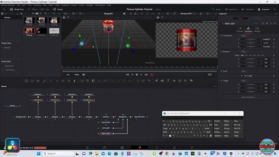Mute audio with the speaker icon
Screen dimensions: 279x157
click(x=84, y=75)
